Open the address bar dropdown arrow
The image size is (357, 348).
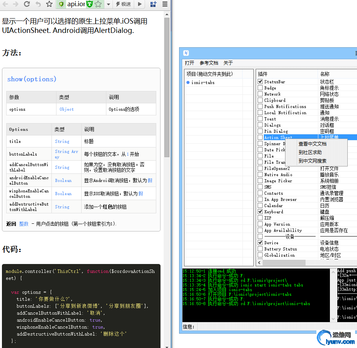click(108, 4)
